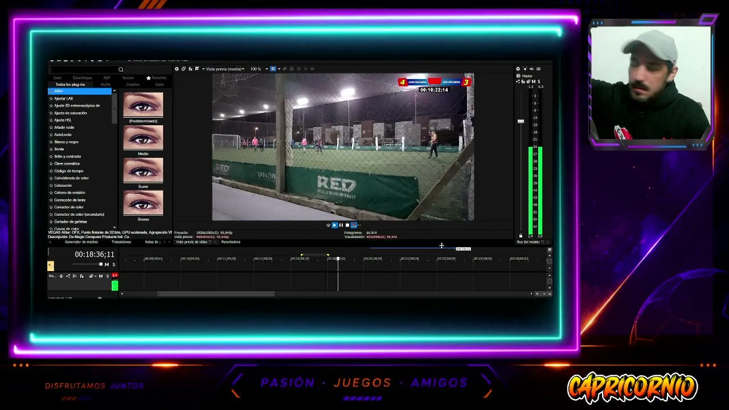Choose the Medio sharpen preset thumbnail
The height and width of the screenshot is (410, 729).
pos(143,138)
